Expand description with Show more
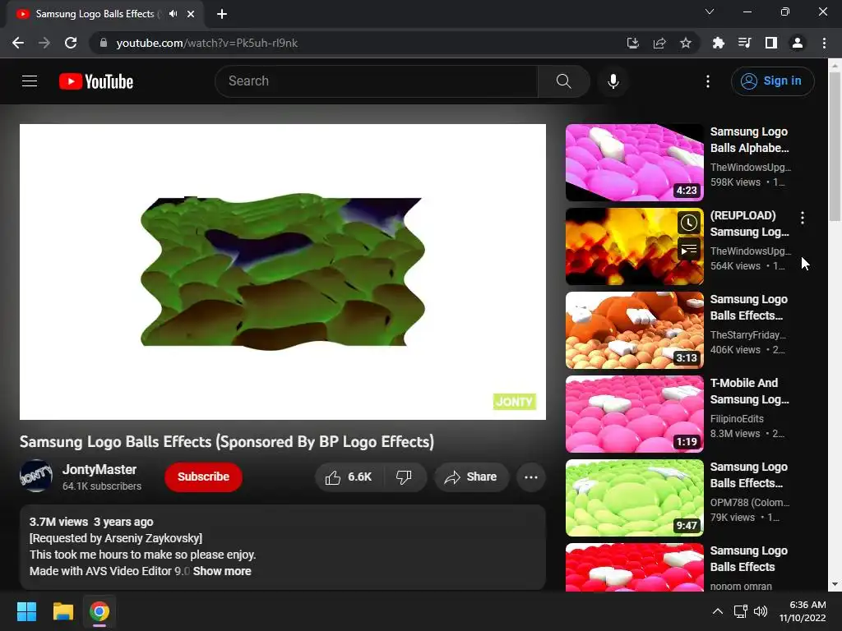Viewport: 842px width, 631px height. tap(222, 571)
